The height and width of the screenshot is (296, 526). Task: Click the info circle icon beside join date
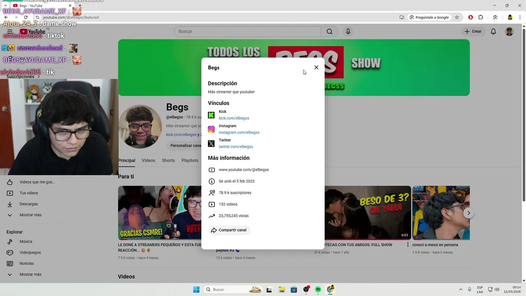pyautogui.click(x=212, y=181)
